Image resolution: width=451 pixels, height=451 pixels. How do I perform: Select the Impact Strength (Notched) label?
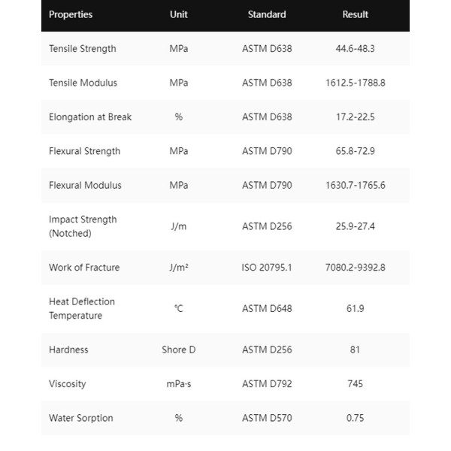(83, 226)
